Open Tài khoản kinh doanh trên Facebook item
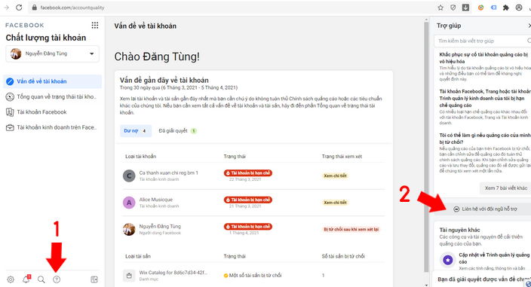Screen dimensions: 531x287 (53, 127)
